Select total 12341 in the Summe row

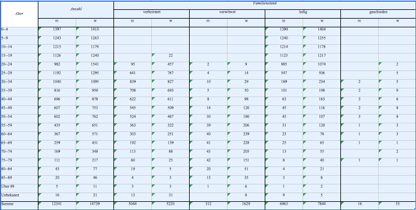pos(57,206)
